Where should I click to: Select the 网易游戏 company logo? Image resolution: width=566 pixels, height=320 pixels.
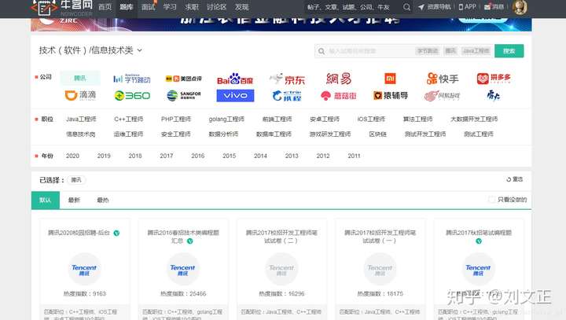pyautogui.click(x=442, y=96)
